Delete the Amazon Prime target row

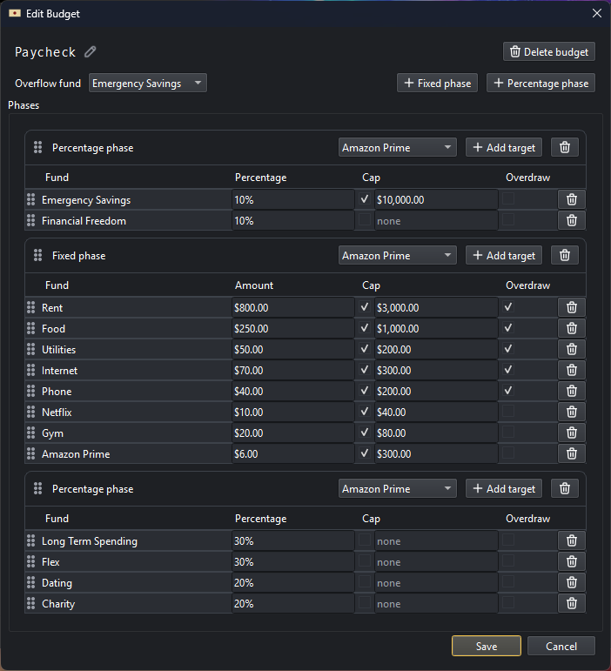pos(571,454)
